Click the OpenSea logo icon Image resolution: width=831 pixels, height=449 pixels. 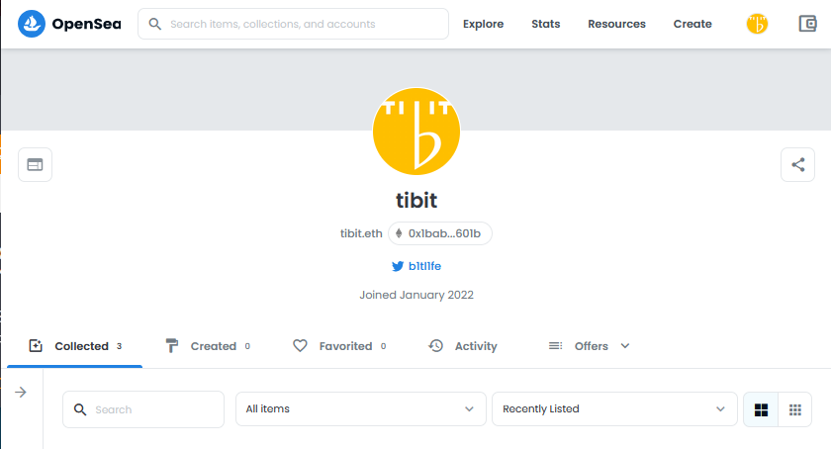[32, 24]
